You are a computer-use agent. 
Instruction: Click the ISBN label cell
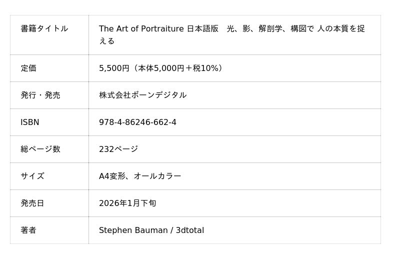tap(30, 122)
